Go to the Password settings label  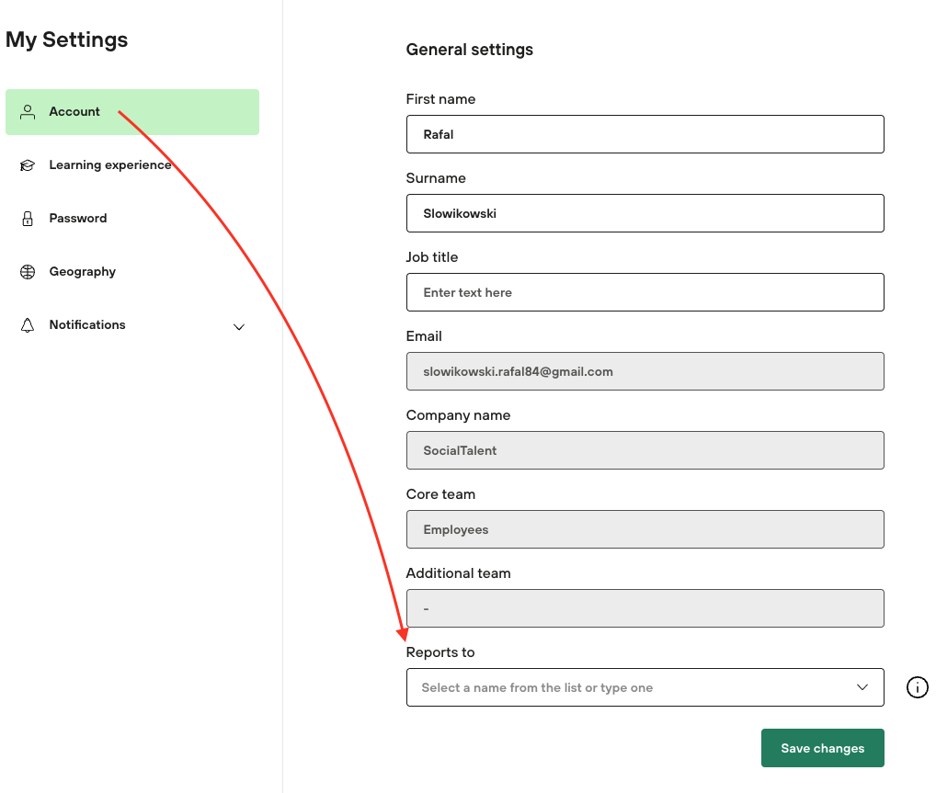tap(78, 219)
